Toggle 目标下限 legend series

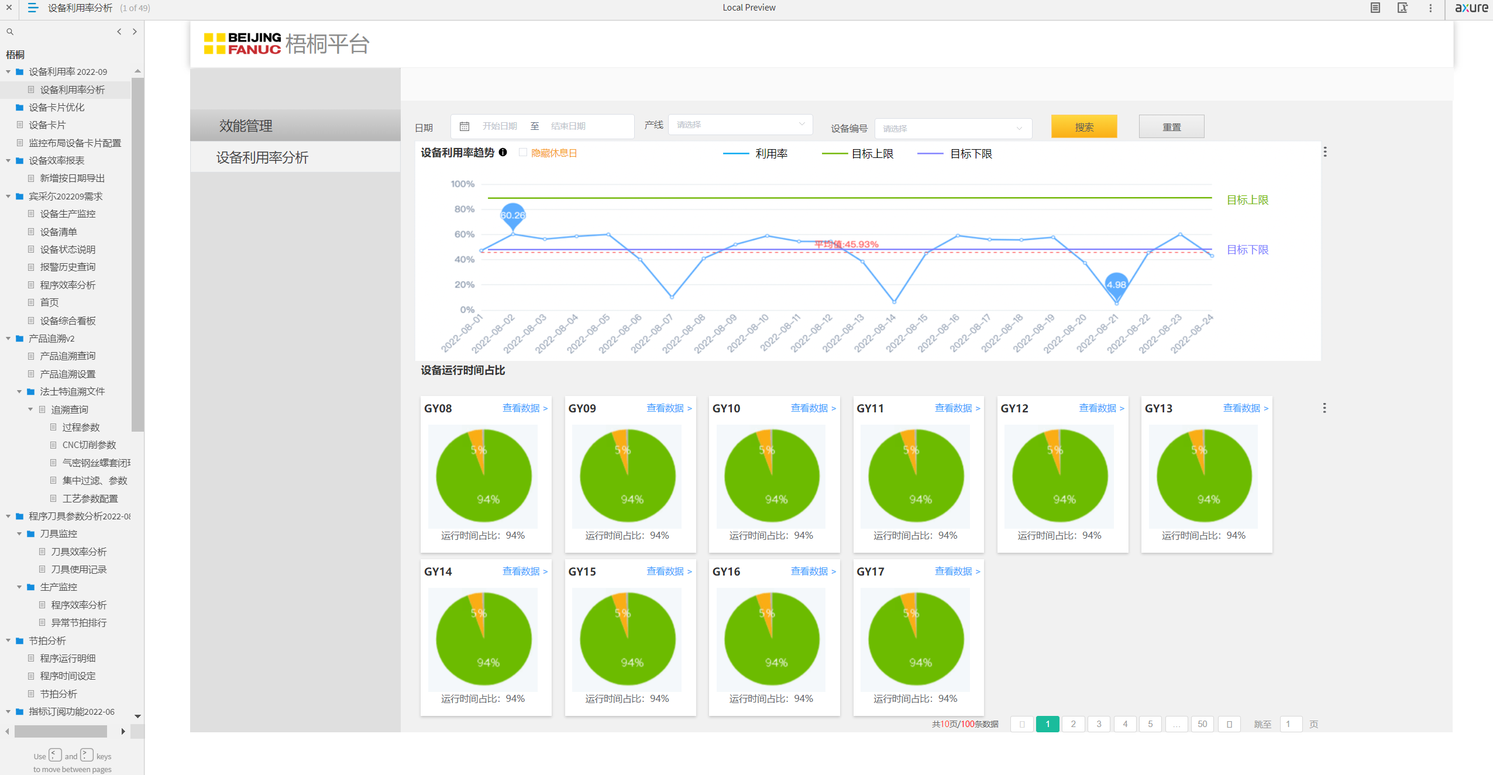(955, 154)
